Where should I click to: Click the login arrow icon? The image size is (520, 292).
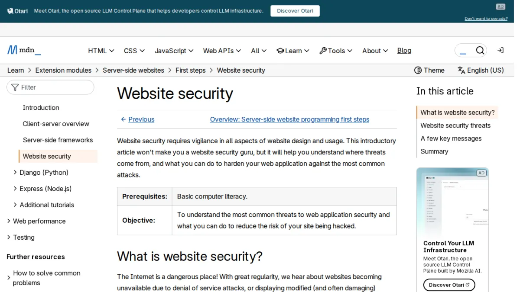[x=500, y=51]
